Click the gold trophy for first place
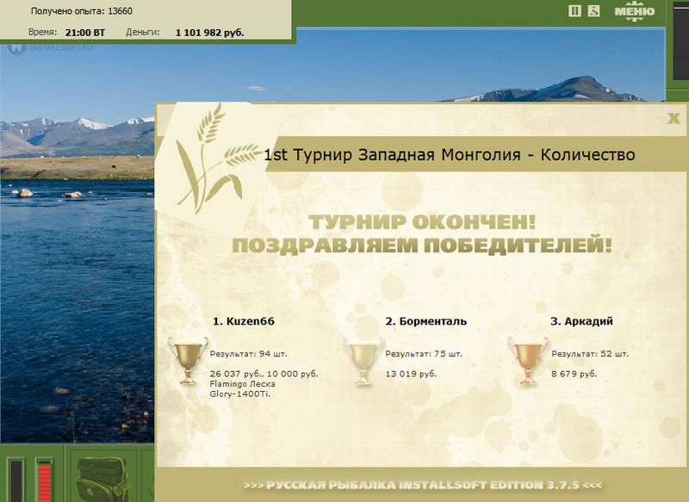Screen dimensions: 689x502 [188, 361]
